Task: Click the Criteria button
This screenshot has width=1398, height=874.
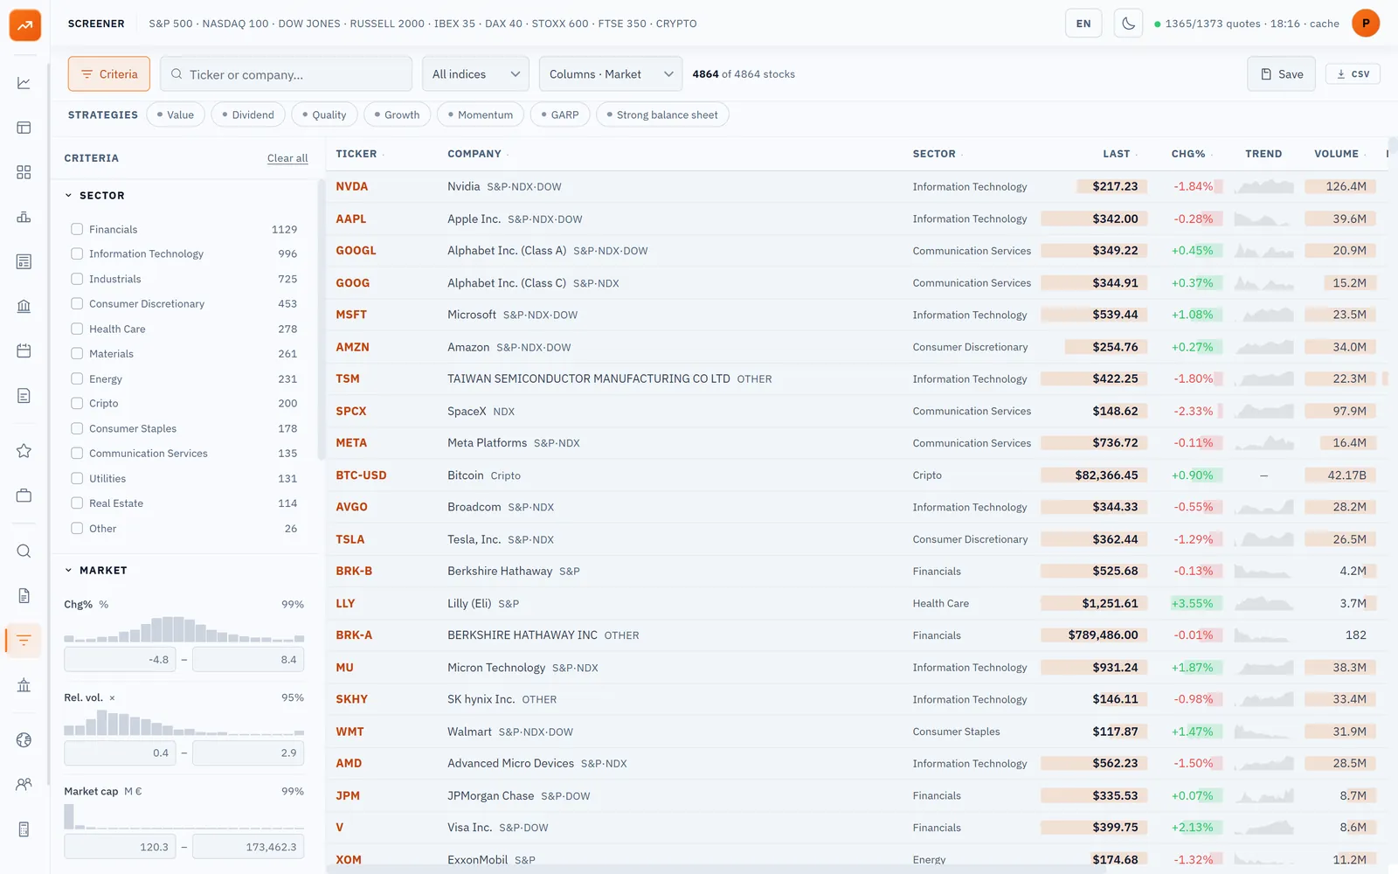Action: point(109,74)
